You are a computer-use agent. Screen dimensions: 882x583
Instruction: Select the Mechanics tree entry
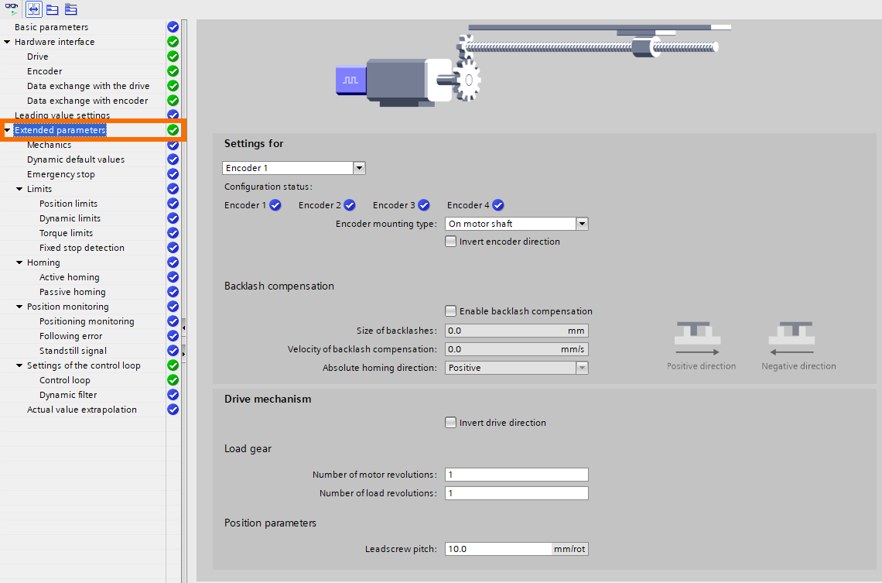48,144
